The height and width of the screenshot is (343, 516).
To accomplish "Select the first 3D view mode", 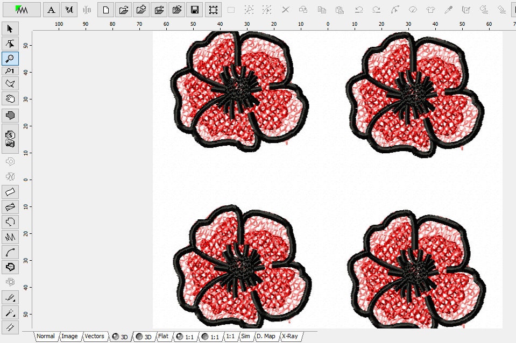I will click(x=122, y=337).
